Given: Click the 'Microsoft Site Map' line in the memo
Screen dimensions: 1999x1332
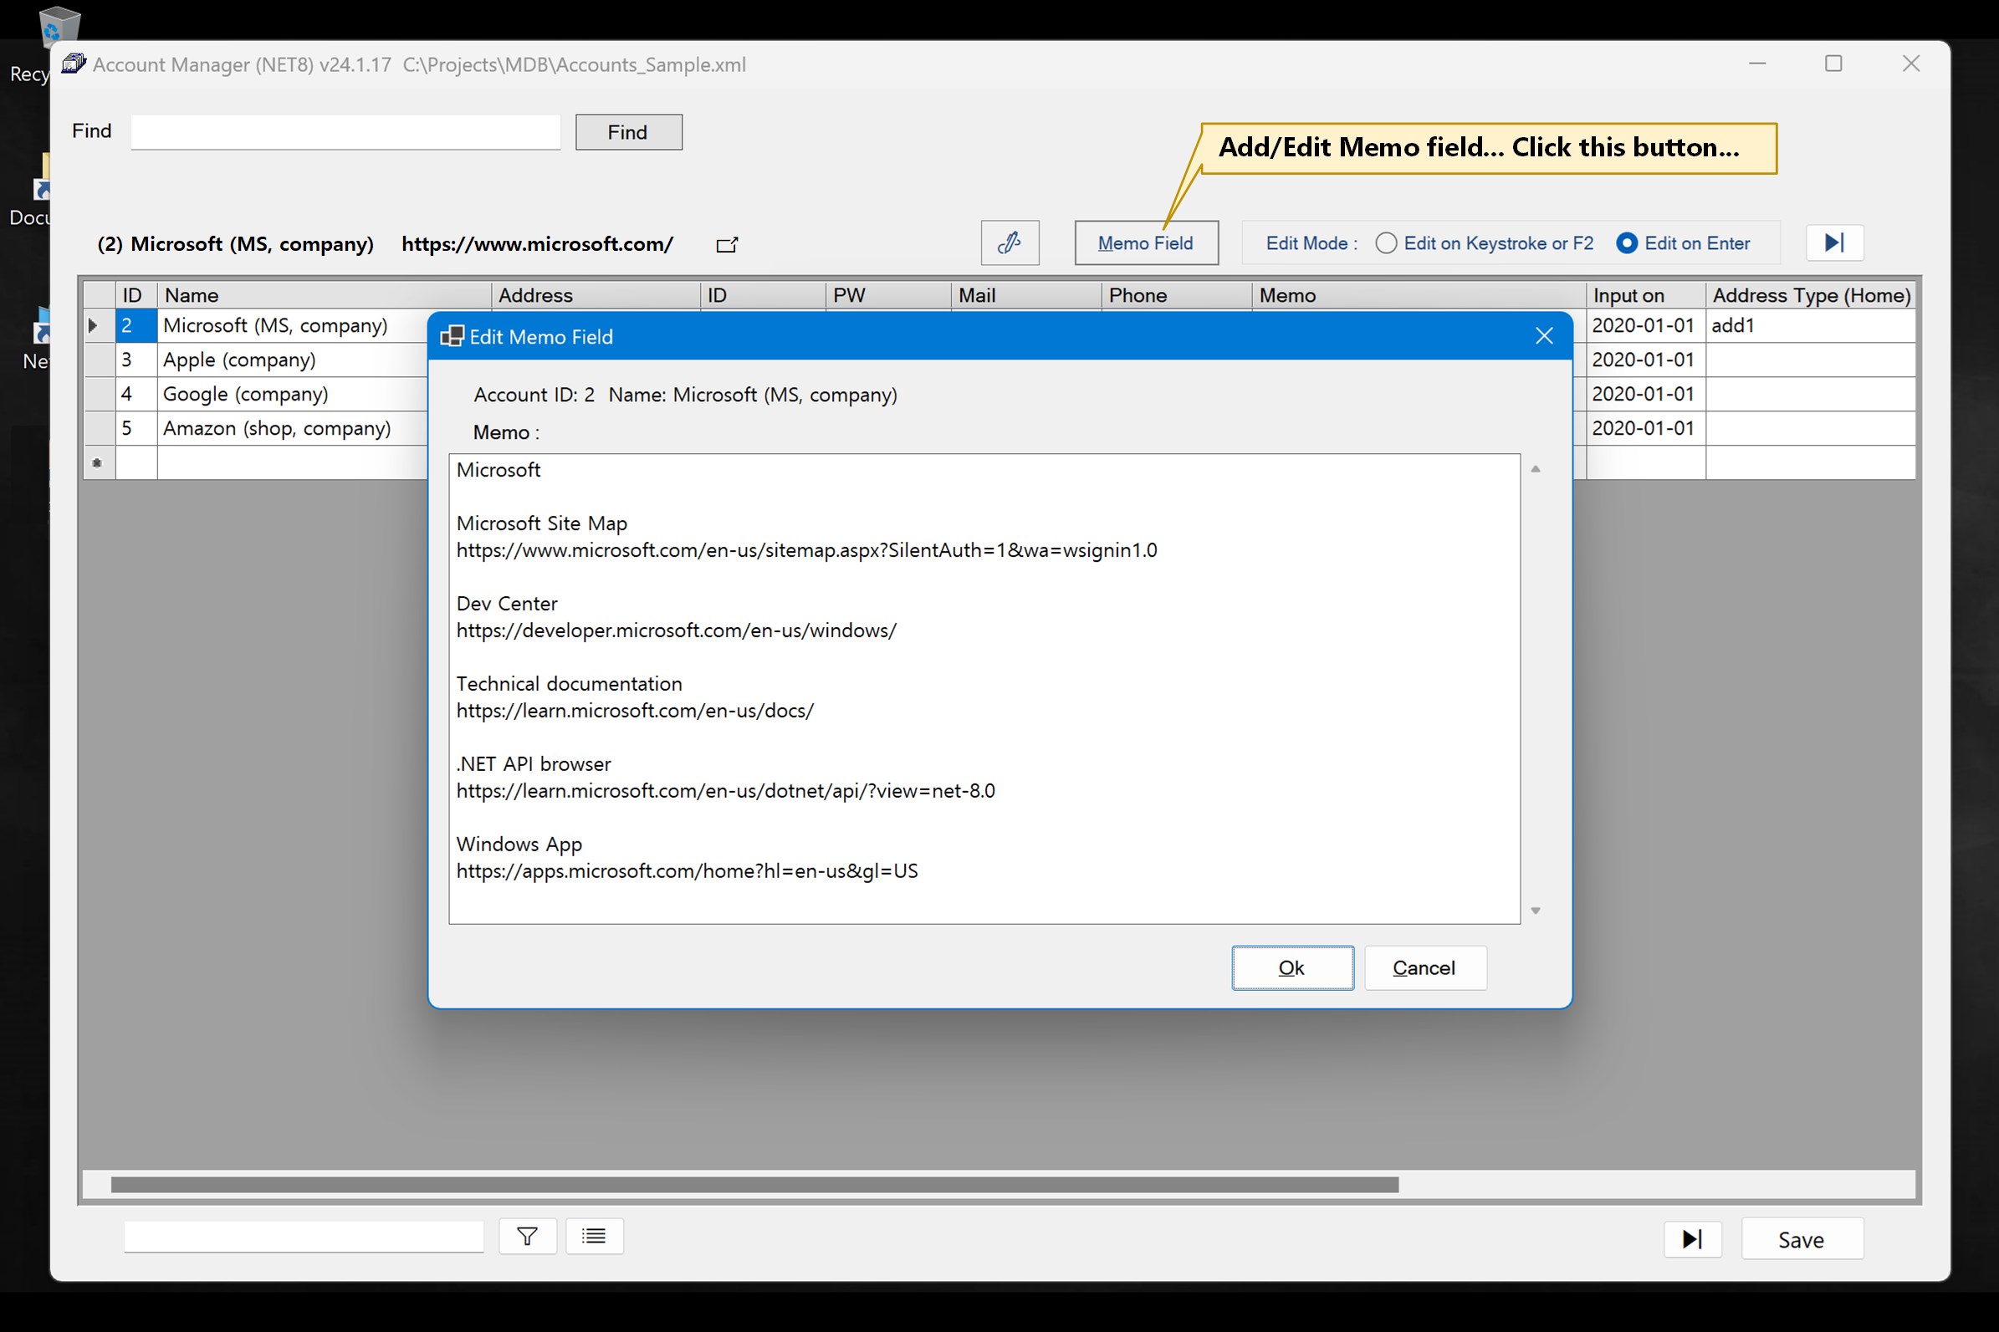Looking at the screenshot, I should coord(542,523).
